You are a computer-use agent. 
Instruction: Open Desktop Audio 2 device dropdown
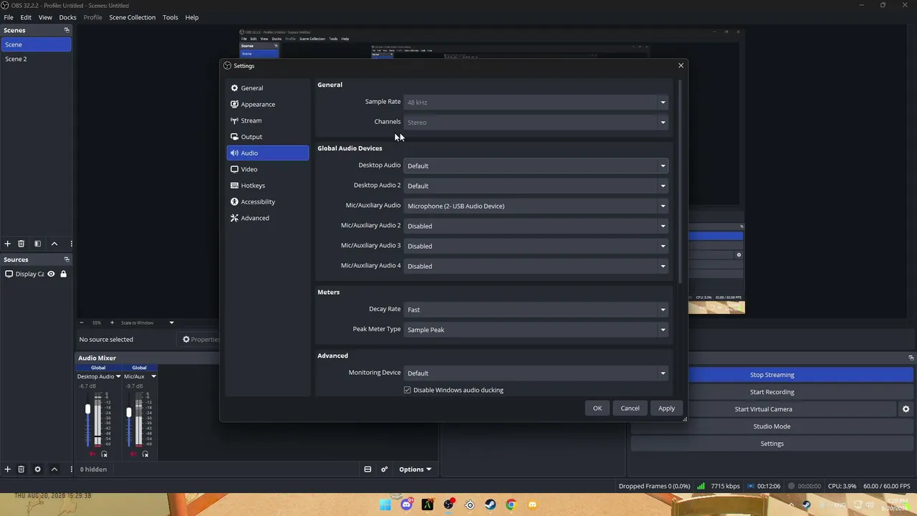536,186
